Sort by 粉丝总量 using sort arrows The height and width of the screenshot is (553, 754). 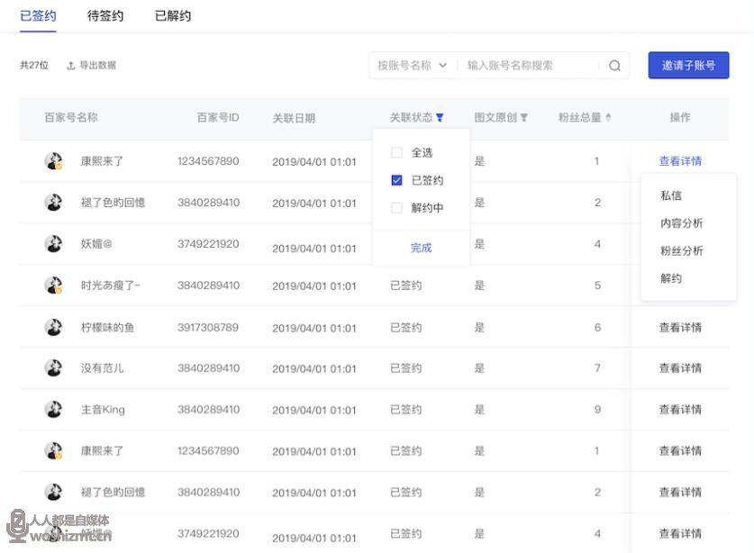pos(608,118)
